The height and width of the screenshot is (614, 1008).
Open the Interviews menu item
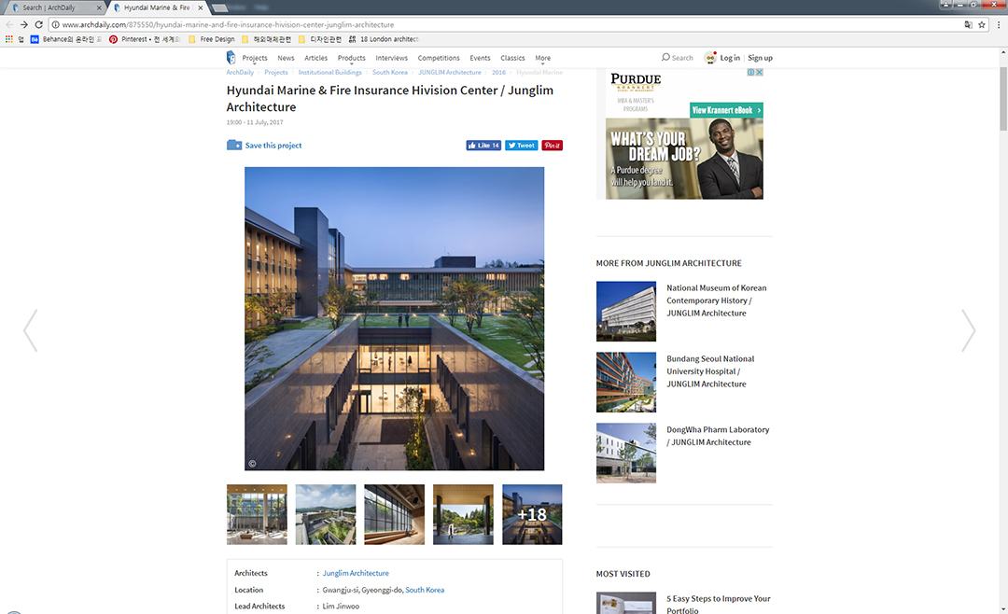click(391, 58)
